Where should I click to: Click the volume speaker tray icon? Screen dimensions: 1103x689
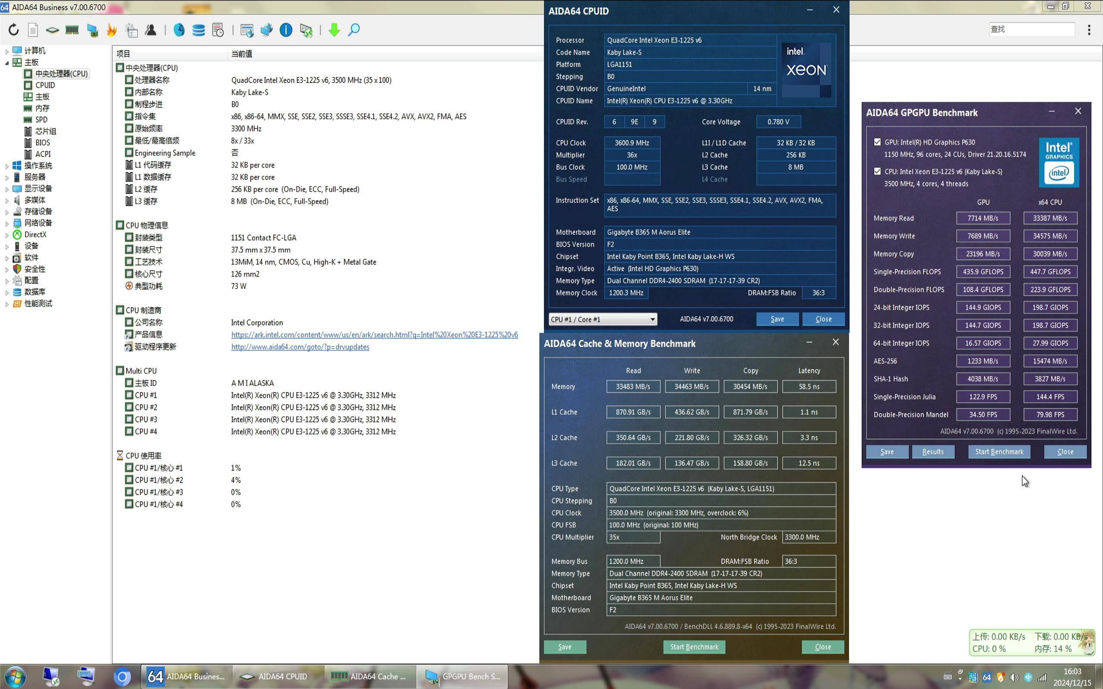click(x=1014, y=677)
